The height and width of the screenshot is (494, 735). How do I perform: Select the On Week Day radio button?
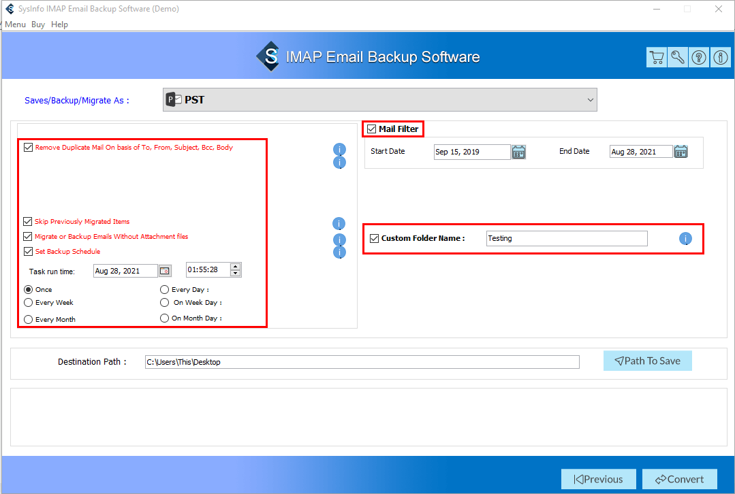tap(165, 303)
